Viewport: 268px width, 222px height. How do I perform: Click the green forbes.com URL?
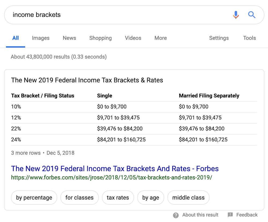pos(111,177)
